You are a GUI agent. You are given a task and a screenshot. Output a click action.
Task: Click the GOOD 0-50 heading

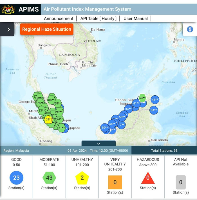pos(16,162)
